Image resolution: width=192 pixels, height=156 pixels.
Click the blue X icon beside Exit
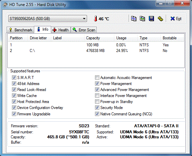pos(172,19)
